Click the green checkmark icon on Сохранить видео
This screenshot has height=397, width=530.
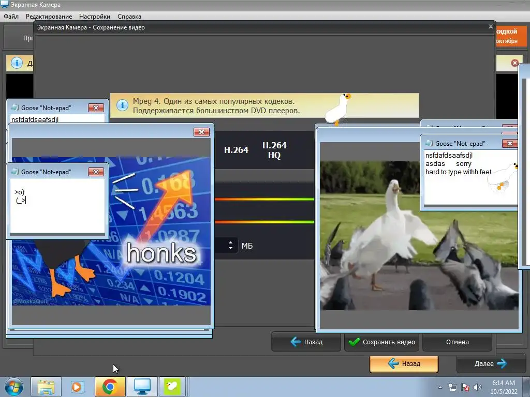[354, 342]
